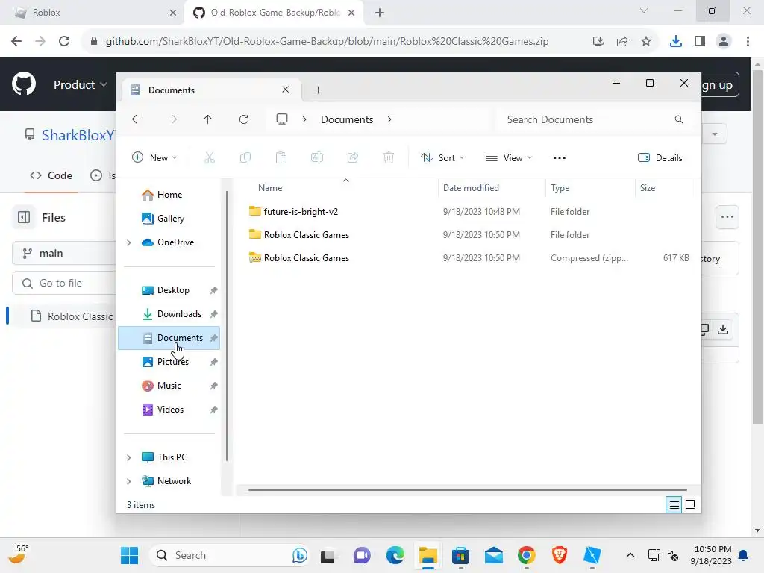Switch to details list view icon in status bar

[x=674, y=505]
